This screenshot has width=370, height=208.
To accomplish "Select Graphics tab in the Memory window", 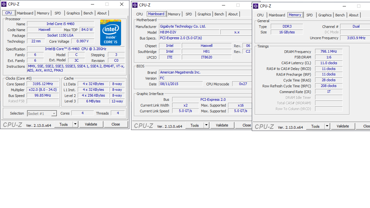I will coord(325,15).
